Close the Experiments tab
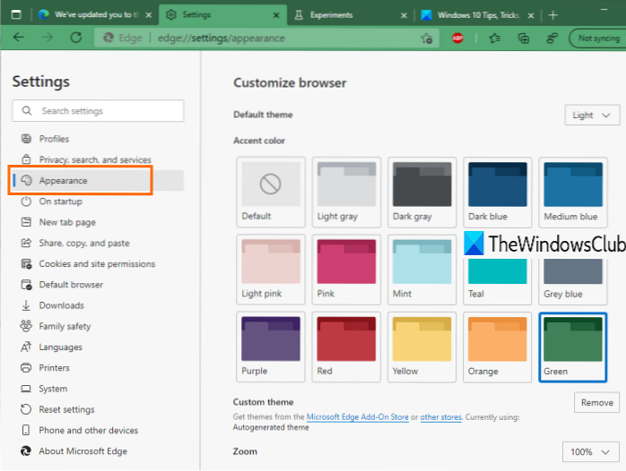The image size is (626, 471). (404, 15)
